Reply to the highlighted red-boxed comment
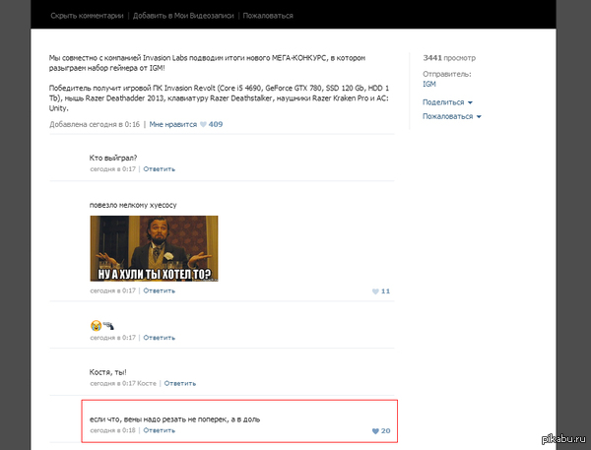Screen dimensions: 591x450 pyautogui.click(x=160, y=430)
